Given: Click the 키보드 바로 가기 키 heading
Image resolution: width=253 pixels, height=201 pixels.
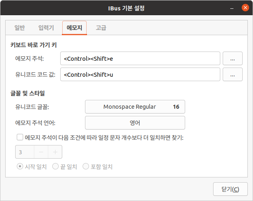Looking at the screenshot, I should pyautogui.click(x=34, y=45).
